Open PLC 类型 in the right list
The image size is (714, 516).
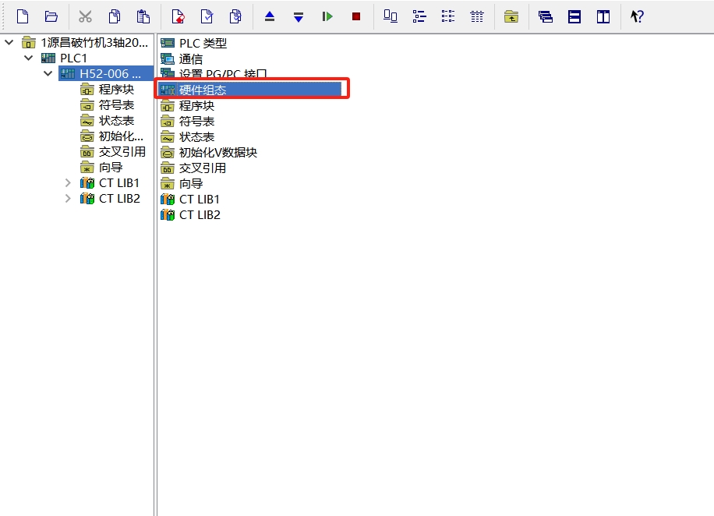tap(203, 44)
